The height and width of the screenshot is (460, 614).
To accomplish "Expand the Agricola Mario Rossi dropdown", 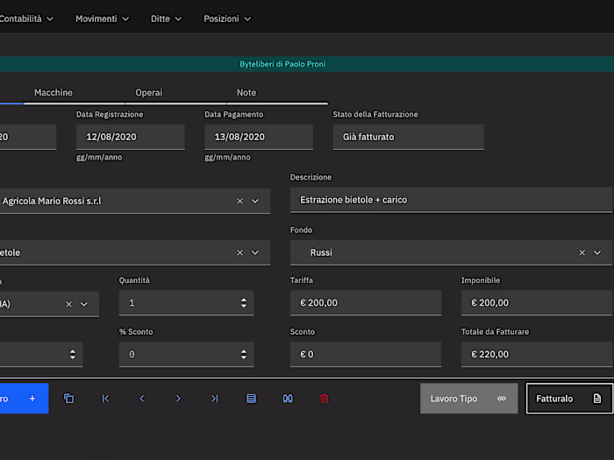I will coord(255,201).
